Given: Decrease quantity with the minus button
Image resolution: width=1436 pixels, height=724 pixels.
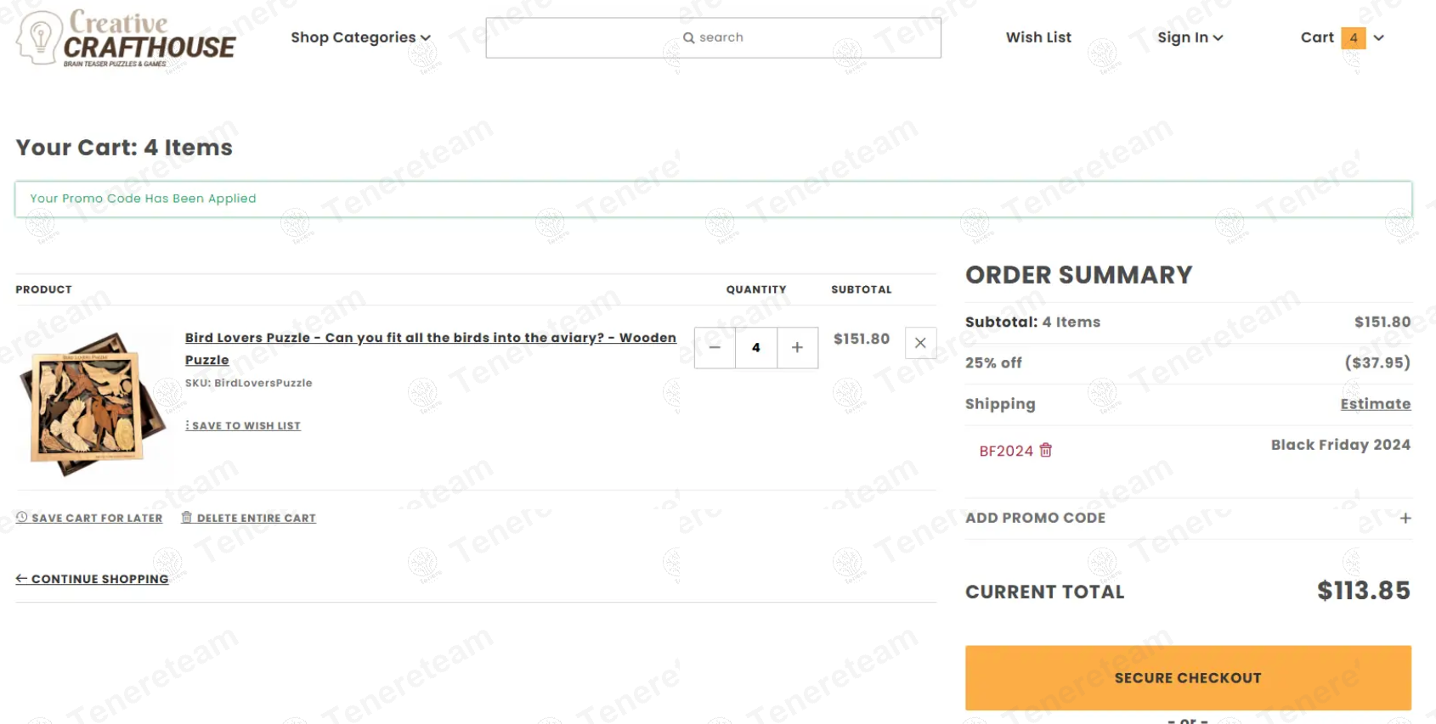Looking at the screenshot, I should [x=715, y=347].
